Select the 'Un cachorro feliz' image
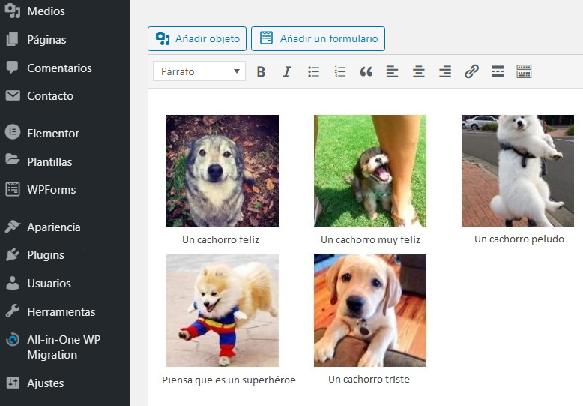This screenshot has width=583, height=406. click(223, 170)
